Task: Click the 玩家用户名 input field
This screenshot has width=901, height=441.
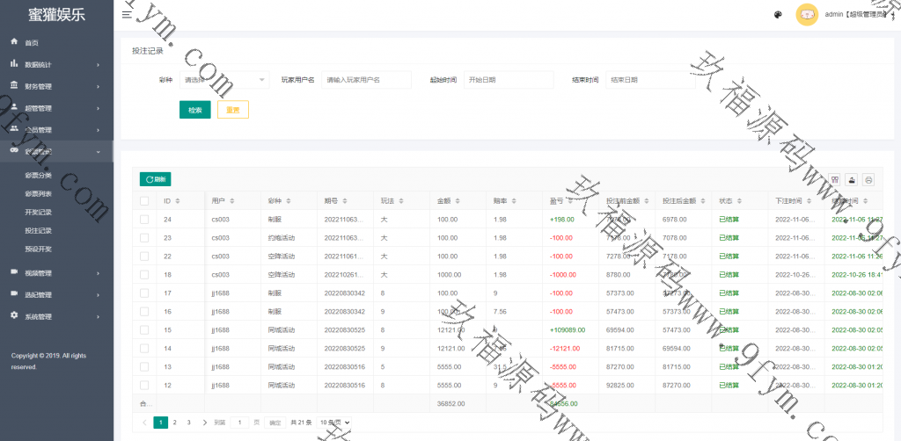Action: coord(366,80)
